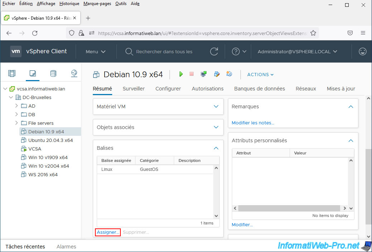Image resolution: width=372 pixels, height=252 pixels.
Task: Refresh the vSphere Client data
Action: [x=214, y=51]
